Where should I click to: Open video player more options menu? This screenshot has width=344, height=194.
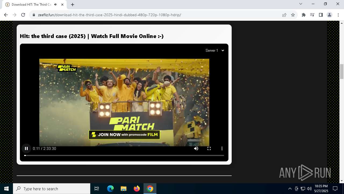(x=222, y=148)
